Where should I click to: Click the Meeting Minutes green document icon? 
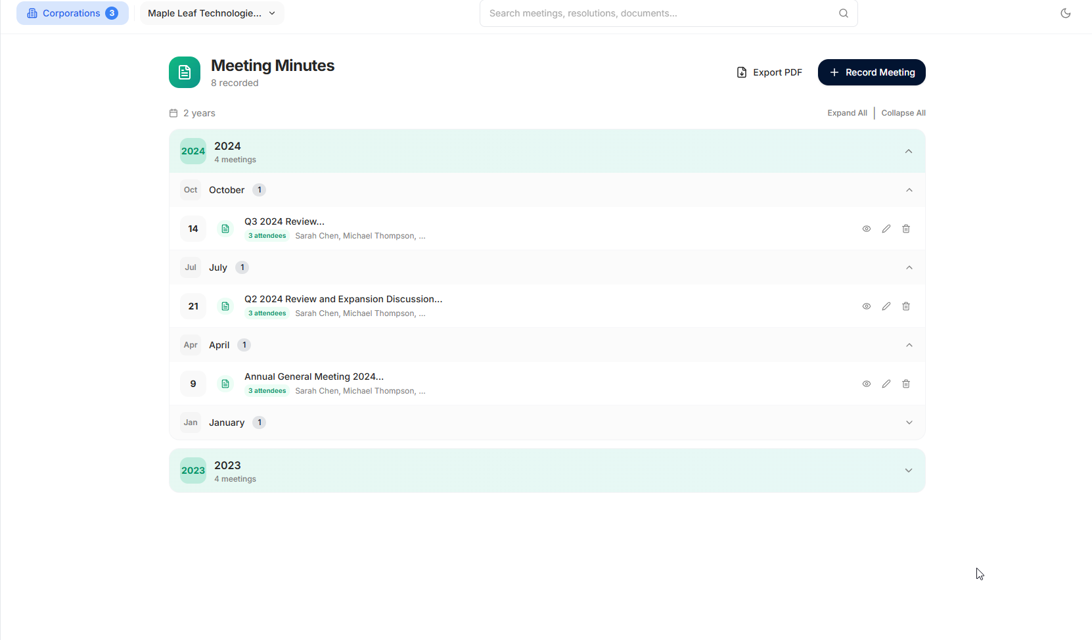(x=185, y=72)
